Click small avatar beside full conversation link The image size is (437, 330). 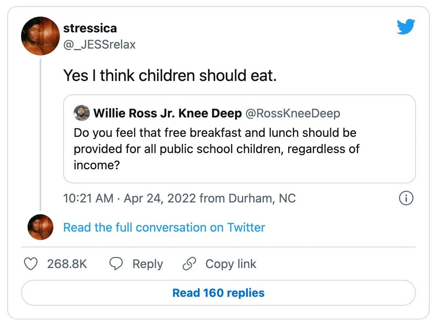40,227
